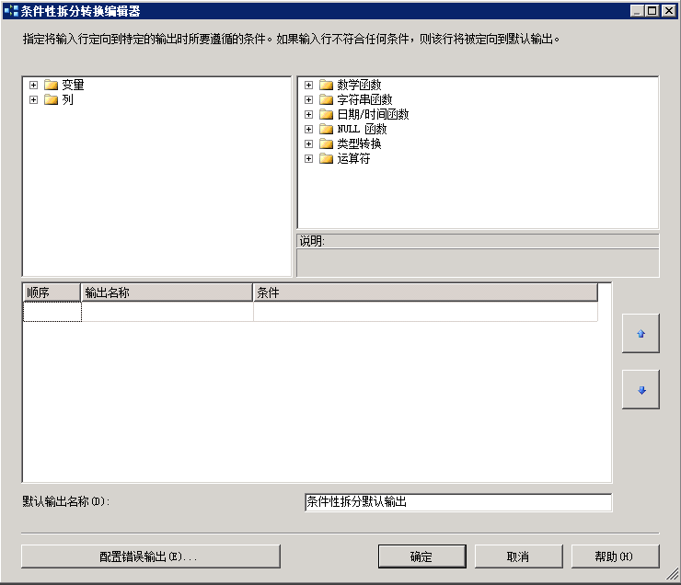Select the NULL 函数 label
Screen dimensions: 681x585
(362, 130)
